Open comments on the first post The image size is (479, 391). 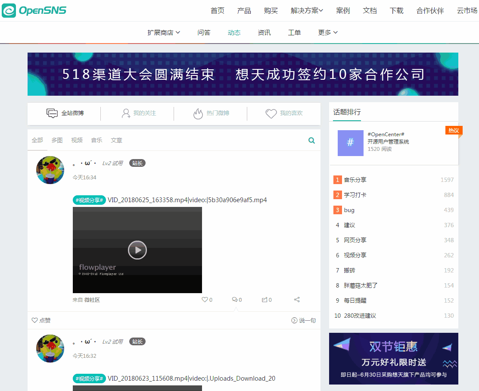click(x=234, y=299)
